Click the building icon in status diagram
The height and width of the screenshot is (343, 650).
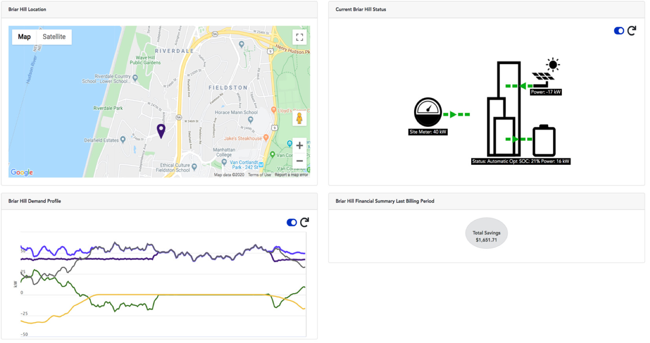504,109
